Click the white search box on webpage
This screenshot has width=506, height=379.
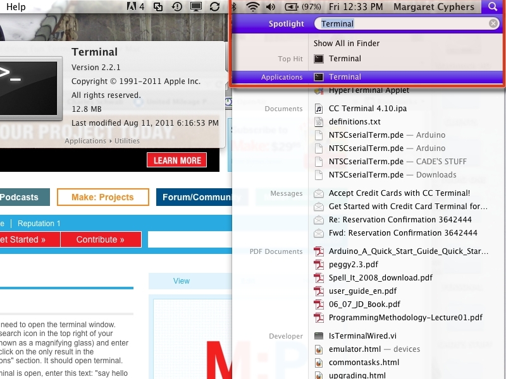tap(190, 239)
